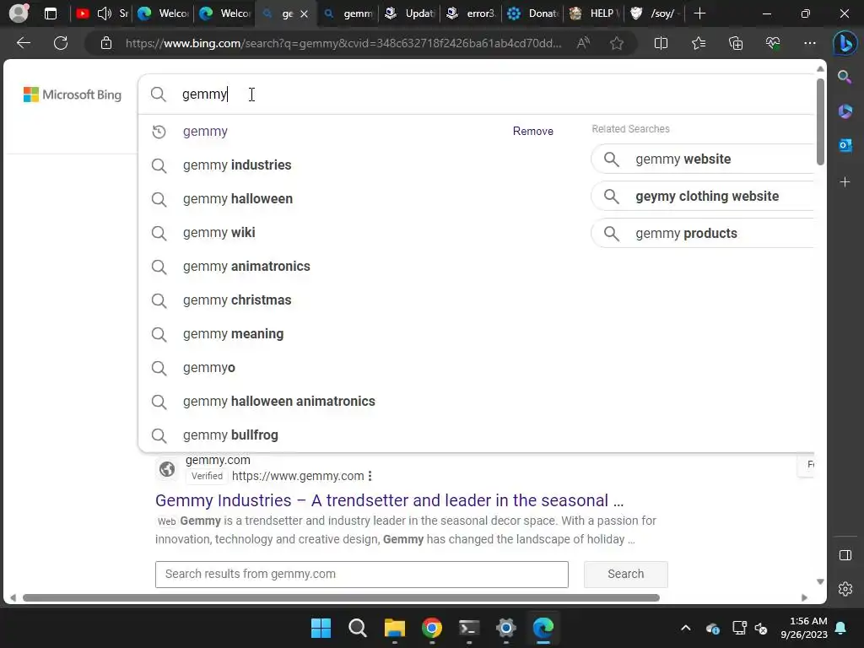Open the Edge profile avatar
Viewport: 864px width, 648px height.
coord(19,13)
